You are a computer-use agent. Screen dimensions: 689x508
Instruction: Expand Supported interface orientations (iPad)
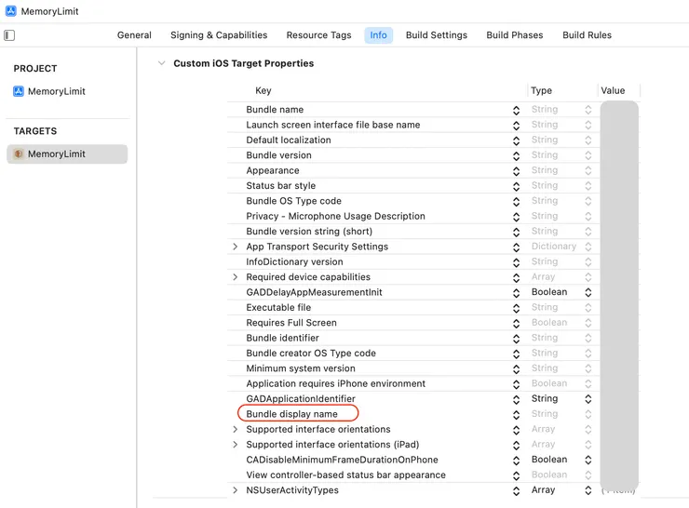(236, 445)
